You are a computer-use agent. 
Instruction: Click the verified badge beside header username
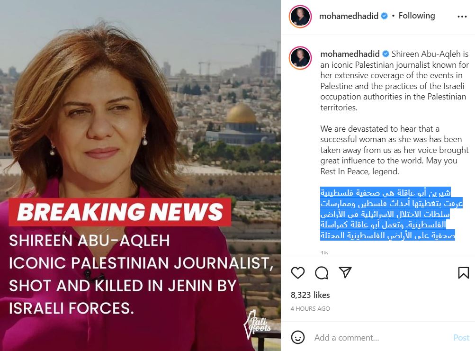point(384,16)
